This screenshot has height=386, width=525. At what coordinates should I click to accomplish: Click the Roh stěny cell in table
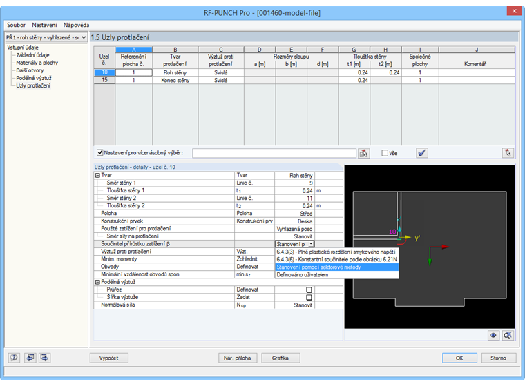(x=175, y=72)
